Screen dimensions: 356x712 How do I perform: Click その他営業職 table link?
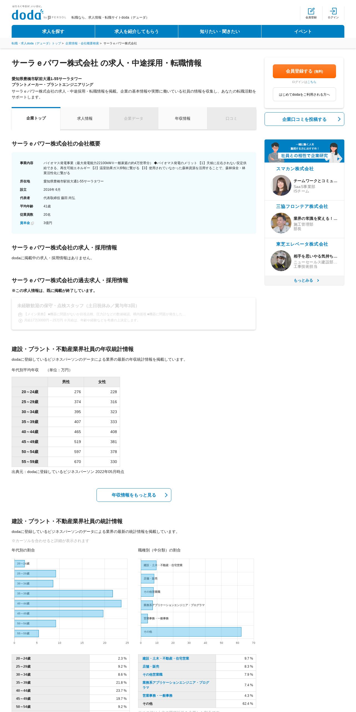152,675
